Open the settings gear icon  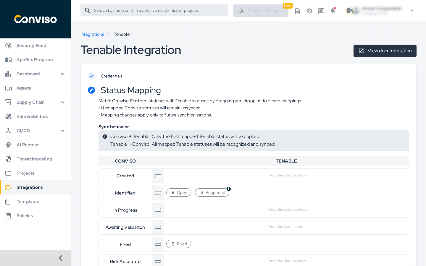click(x=309, y=11)
